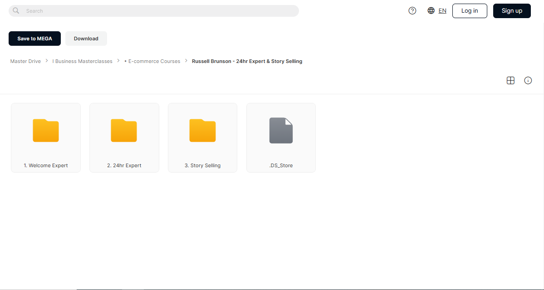Click the '.DS_Store' file name

point(281,165)
